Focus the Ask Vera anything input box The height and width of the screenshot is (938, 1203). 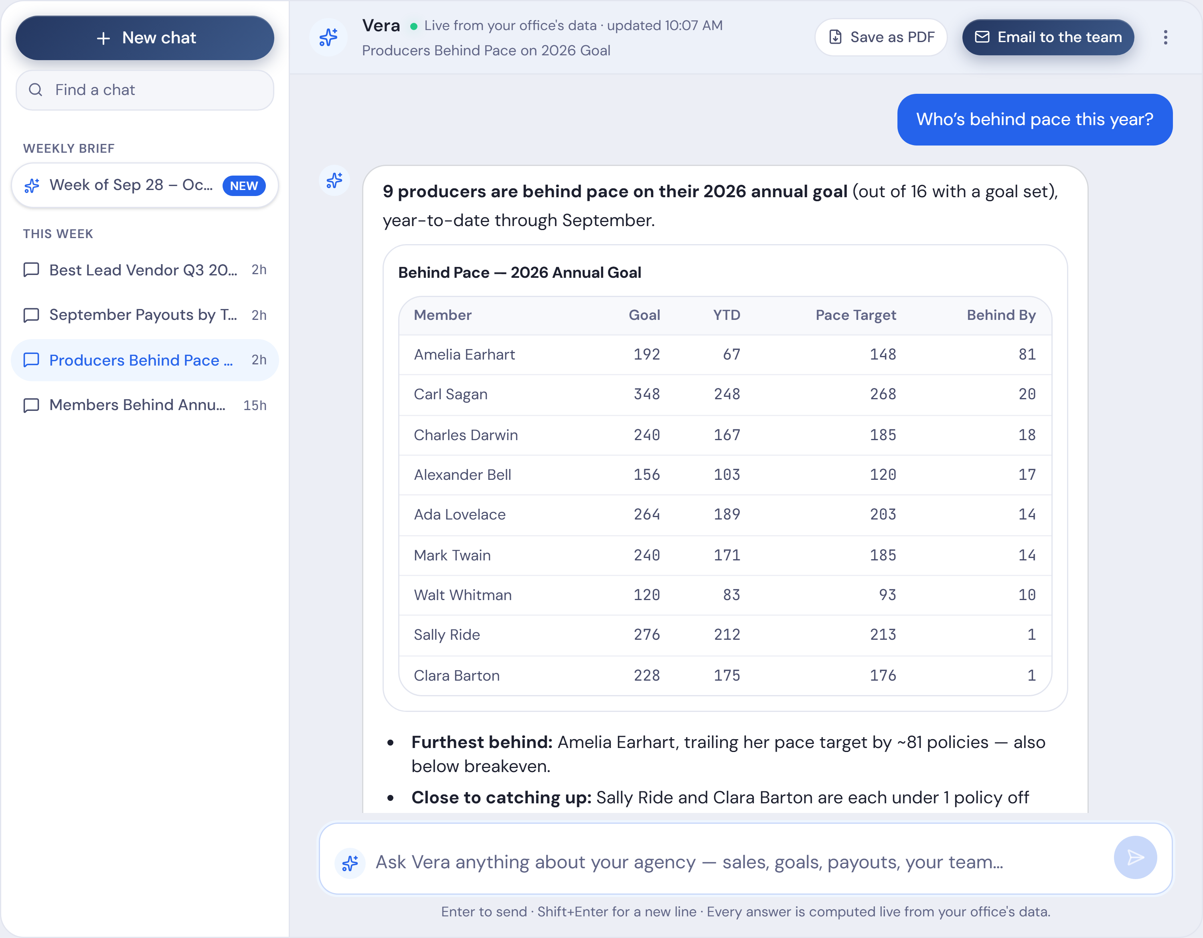tap(746, 859)
